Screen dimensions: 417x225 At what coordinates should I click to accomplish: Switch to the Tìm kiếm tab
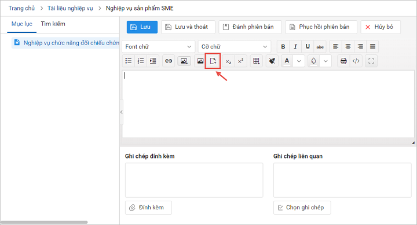point(53,24)
